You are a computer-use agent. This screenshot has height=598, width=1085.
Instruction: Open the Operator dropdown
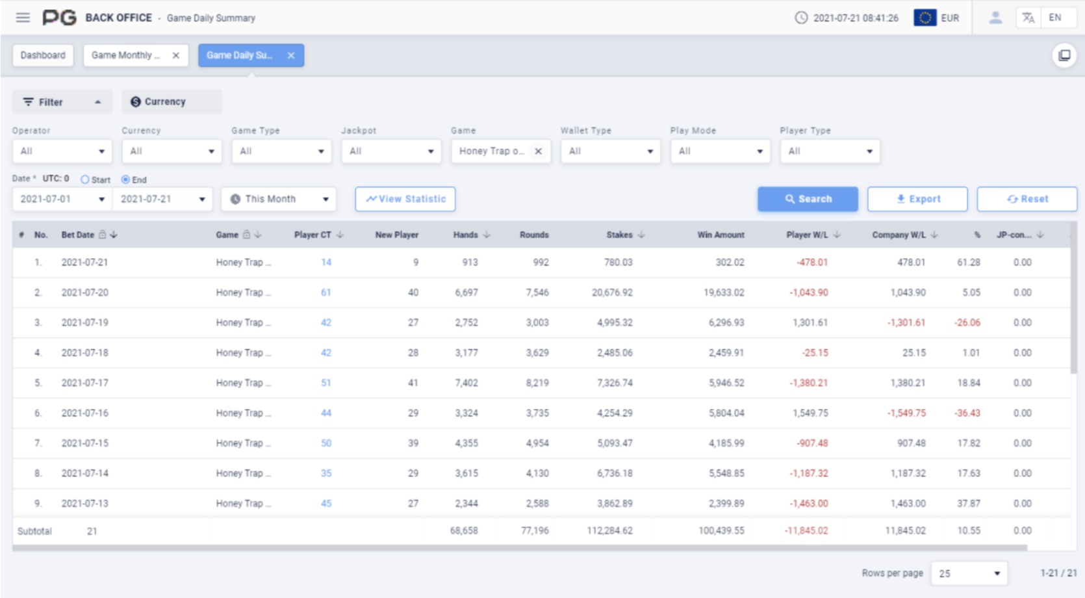pos(61,151)
